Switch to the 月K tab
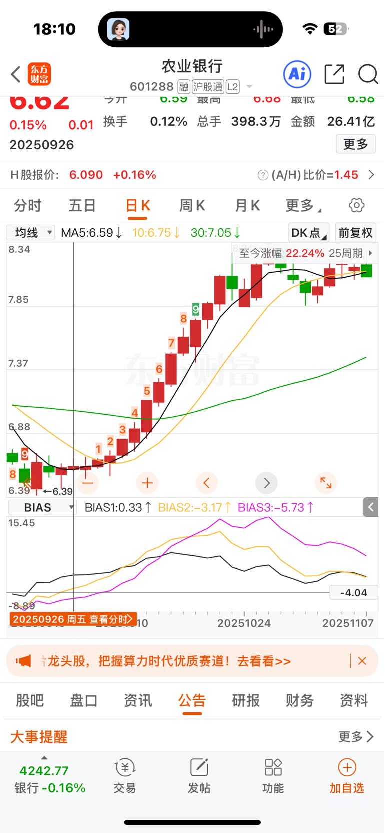 point(247,205)
